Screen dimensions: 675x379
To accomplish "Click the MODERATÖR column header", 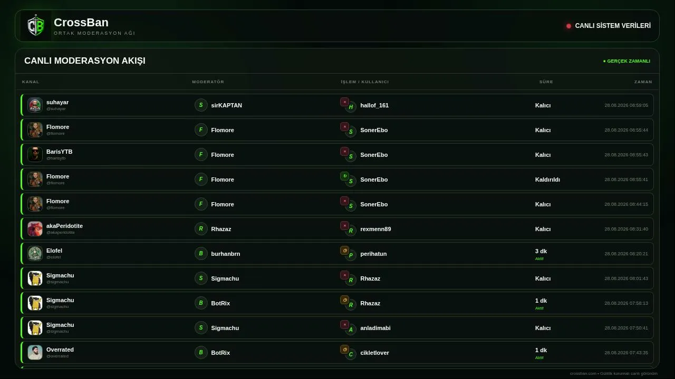I will (208, 82).
